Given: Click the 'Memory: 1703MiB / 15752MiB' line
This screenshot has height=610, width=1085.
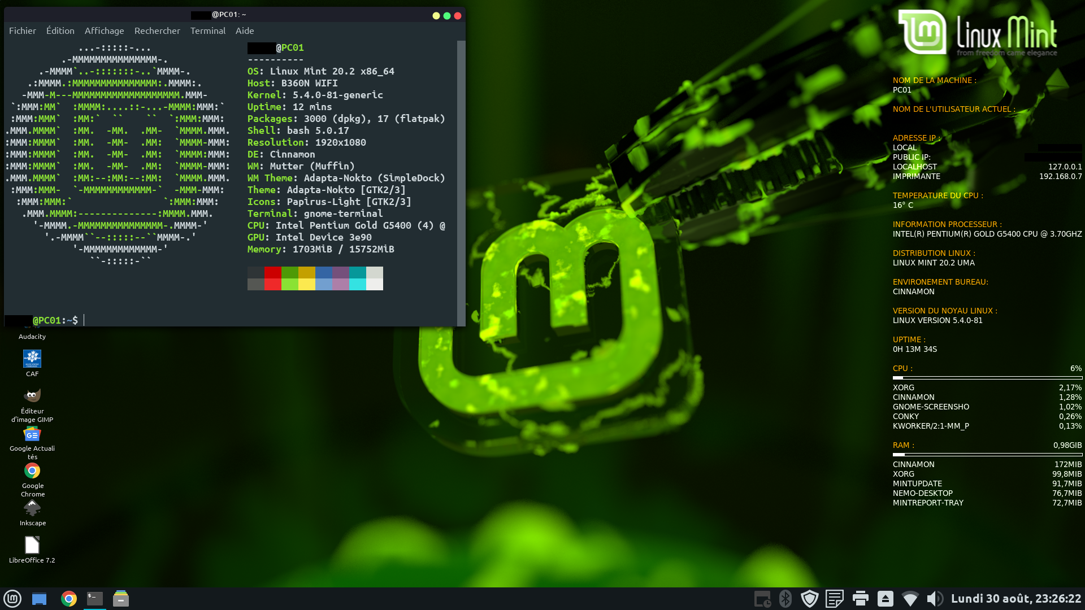Looking at the screenshot, I should pos(321,249).
